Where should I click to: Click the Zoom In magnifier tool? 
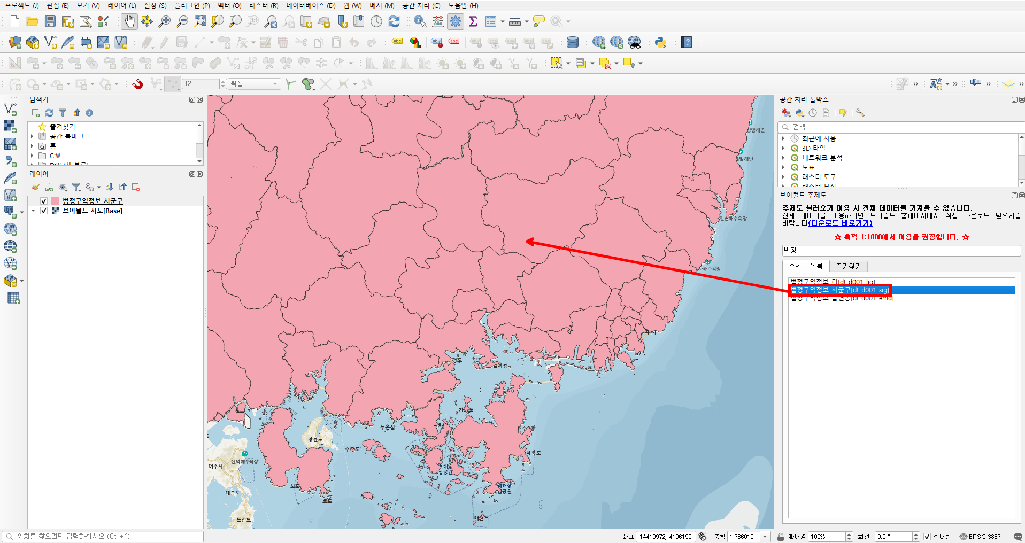[165, 21]
